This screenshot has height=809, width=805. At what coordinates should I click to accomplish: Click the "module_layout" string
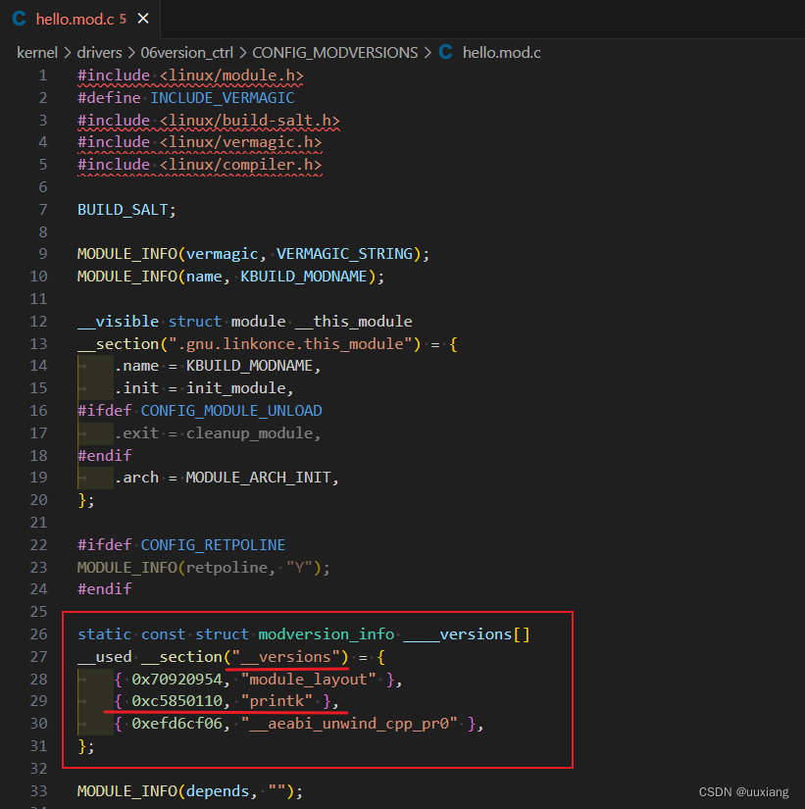tap(309, 680)
